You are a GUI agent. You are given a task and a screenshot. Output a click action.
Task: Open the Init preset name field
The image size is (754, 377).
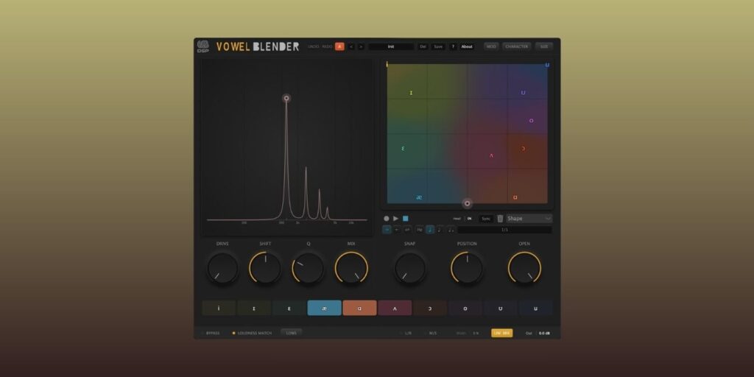pyautogui.click(x=391, y=46)
